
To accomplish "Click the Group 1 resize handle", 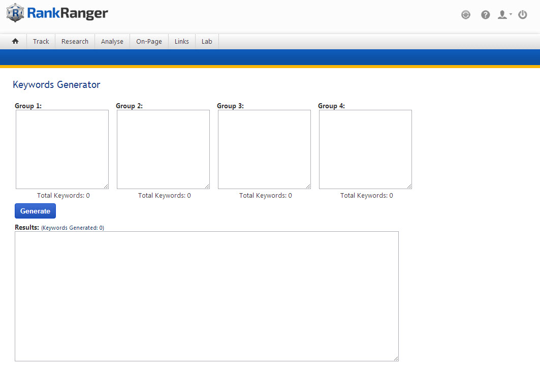I will (106, 187).
